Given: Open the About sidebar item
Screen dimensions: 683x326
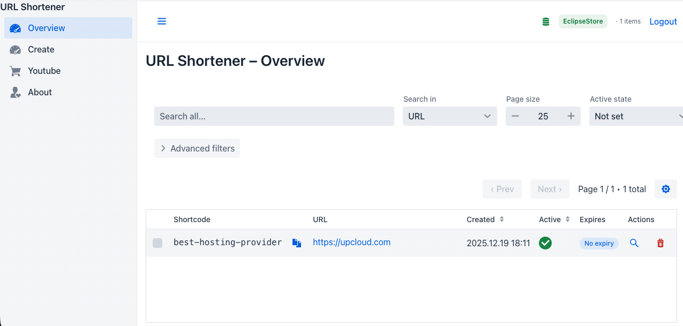Looking at the screenshot, I should click(40, 92).
